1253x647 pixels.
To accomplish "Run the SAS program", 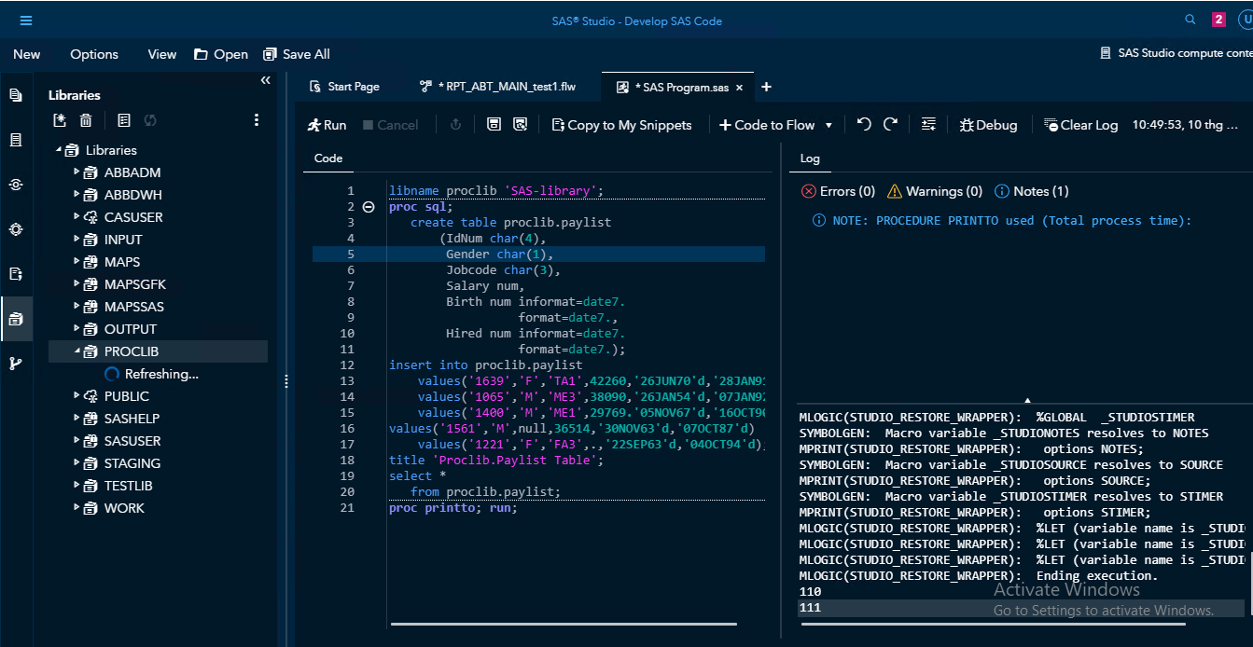I will point(327,125).
